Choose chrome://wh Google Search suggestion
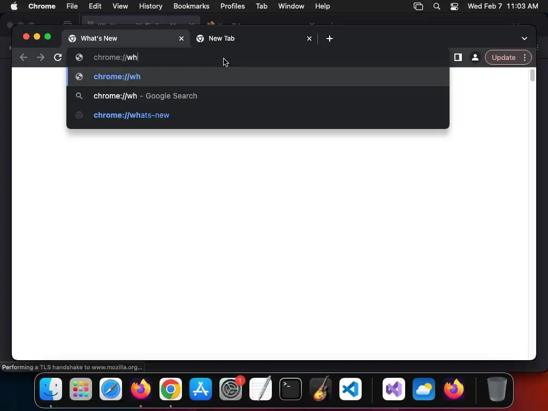 click(258, 96)
